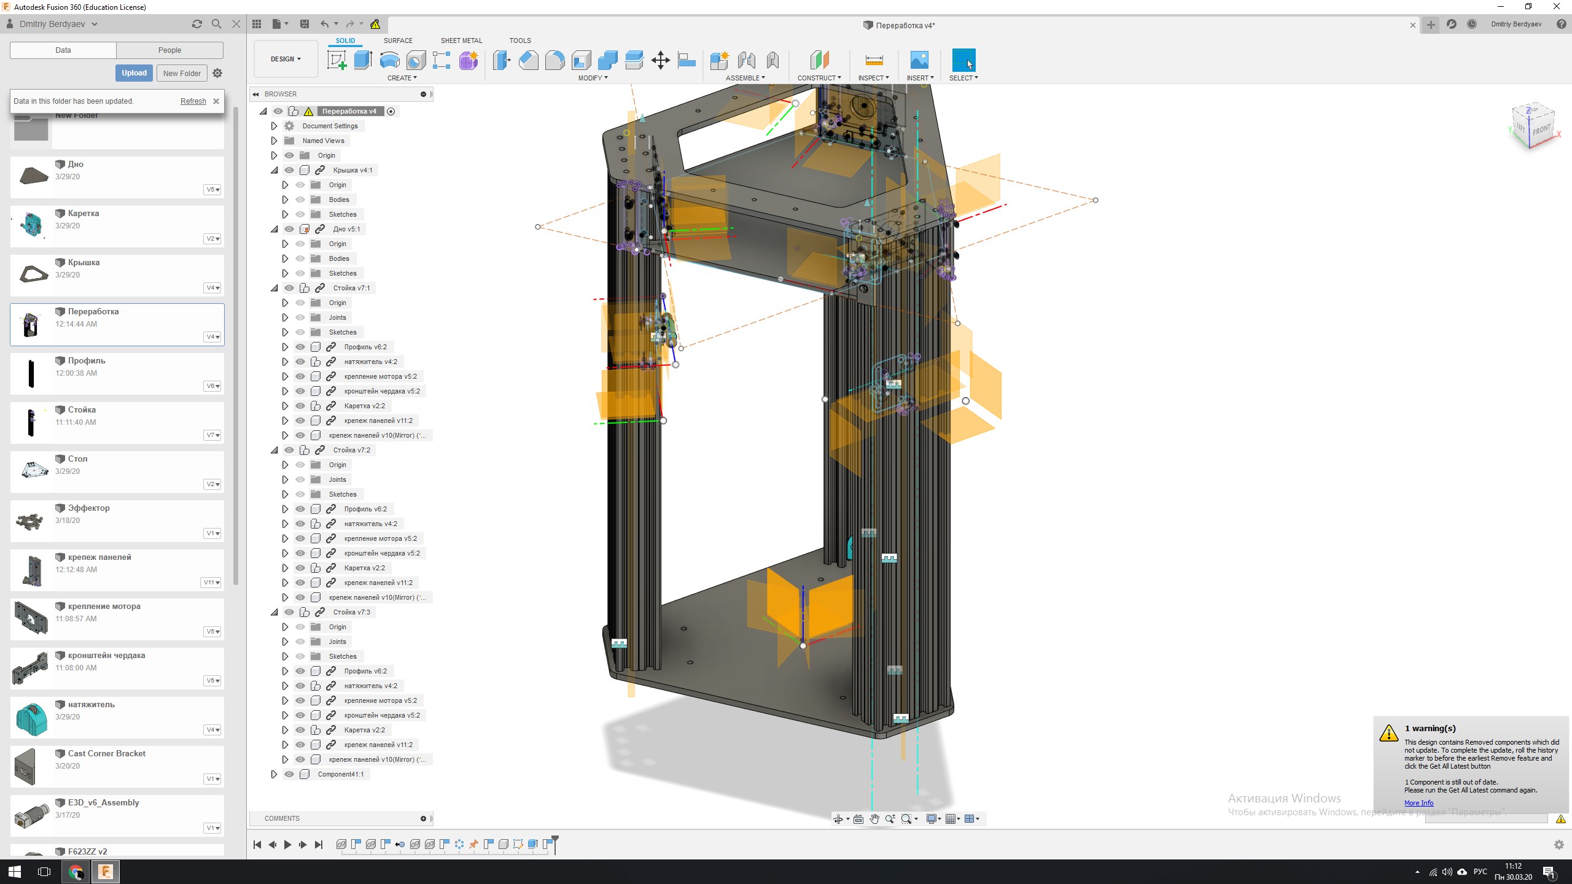Click the ViewCube FRONT face
Viewport: 1572px width, 884px height.
(x=1541, y=131)
